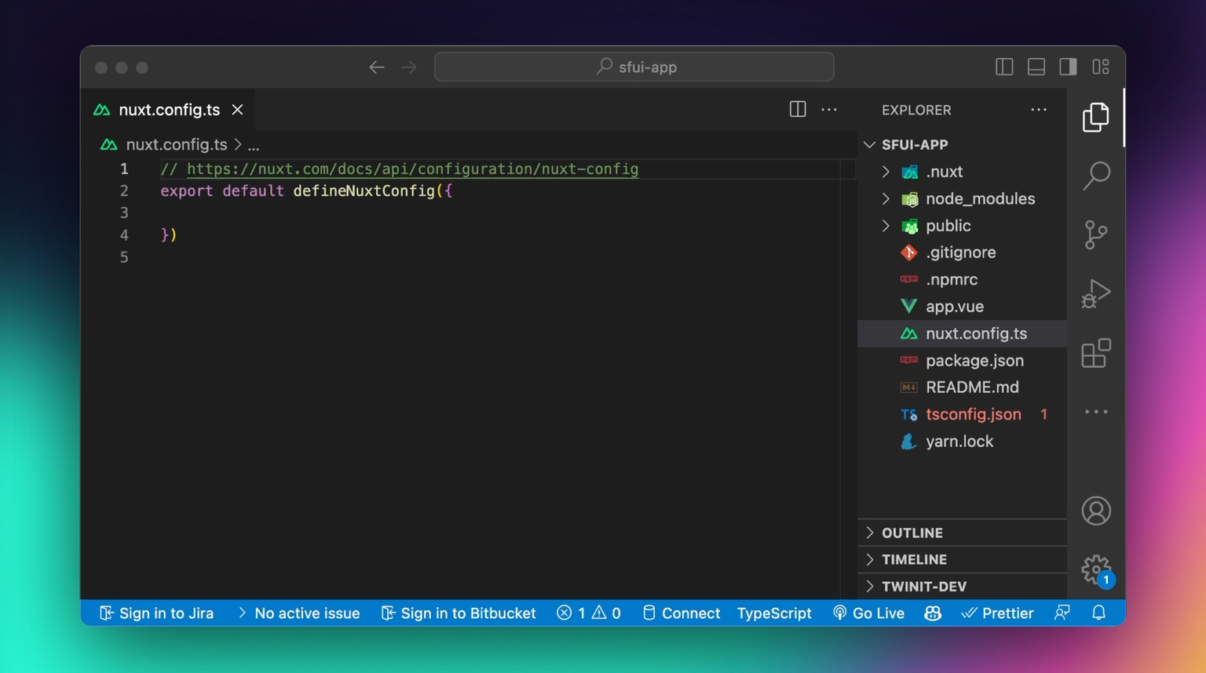Screen dimensions: 1206x673
Task: Open the Source Control view
Action: pos(1095,235)
